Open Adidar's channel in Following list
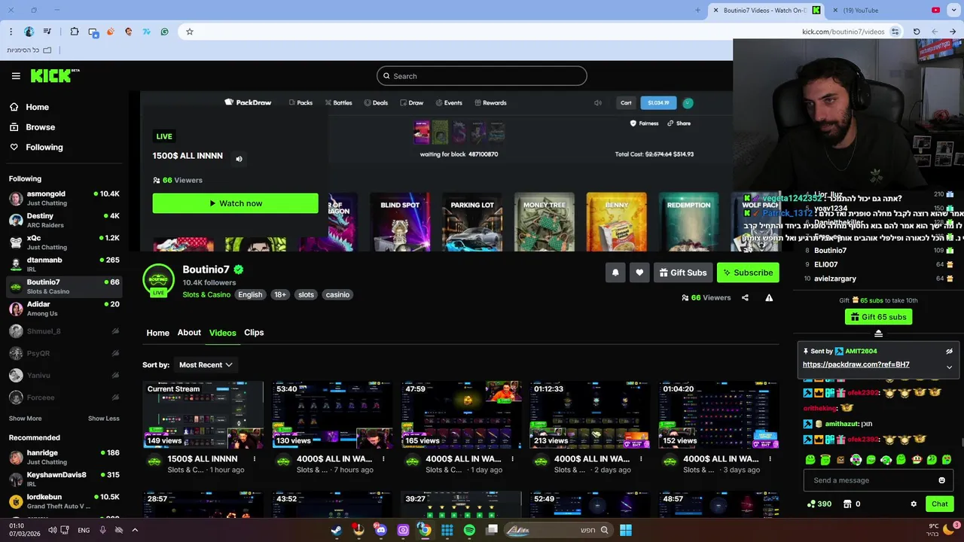 coord(64,309)
